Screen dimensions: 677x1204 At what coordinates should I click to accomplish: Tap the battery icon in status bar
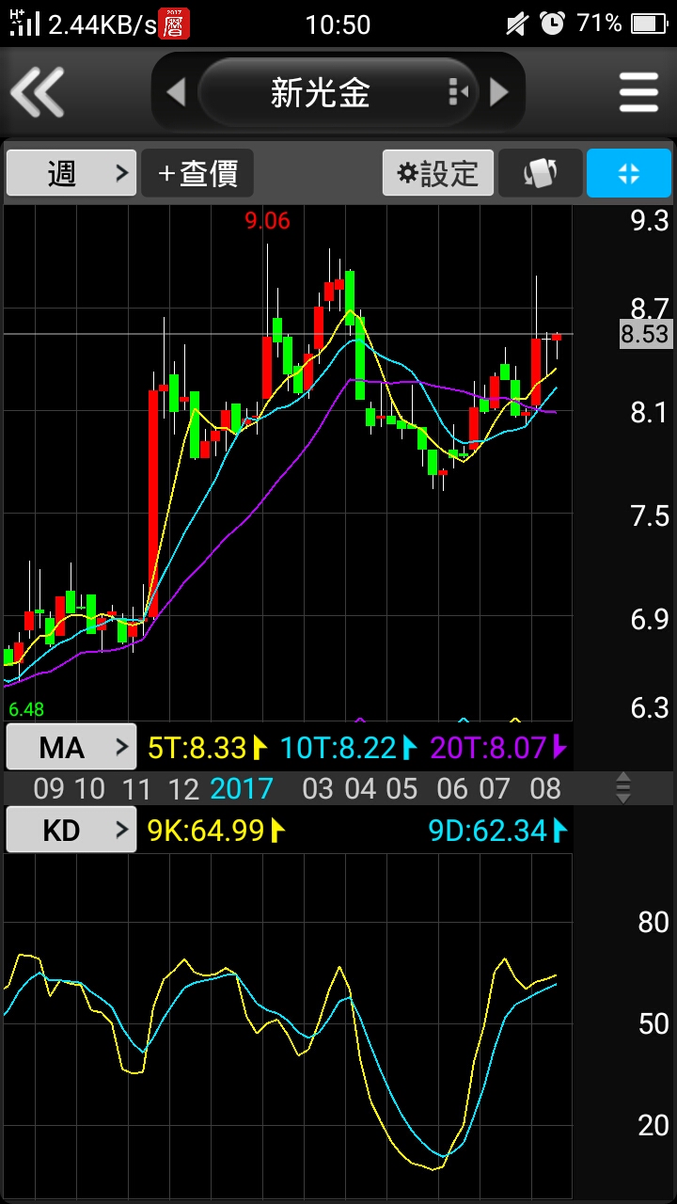tap(649, 24)
